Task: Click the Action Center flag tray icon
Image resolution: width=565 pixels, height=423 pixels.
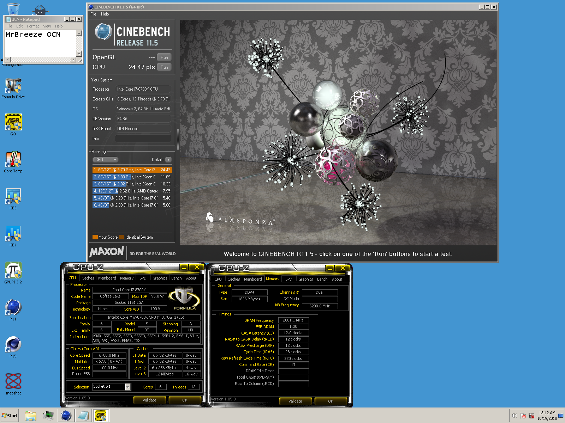Action: (523, 416)
